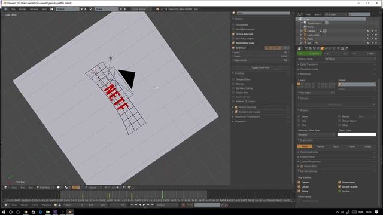The image size is (383, 215).
Task: Toggle Camera ray visibility checkbox
Action: (299, 182)
